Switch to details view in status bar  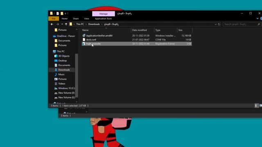click(256, 105)
